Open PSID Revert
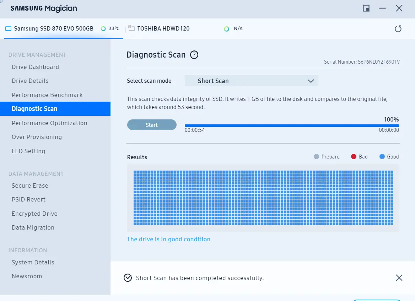The height and width of the screenshot is (301, 415). point(28,200)
